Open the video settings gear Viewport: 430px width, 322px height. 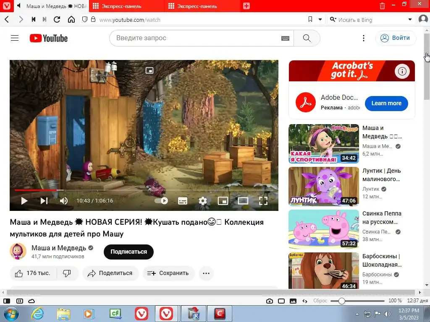203,201
